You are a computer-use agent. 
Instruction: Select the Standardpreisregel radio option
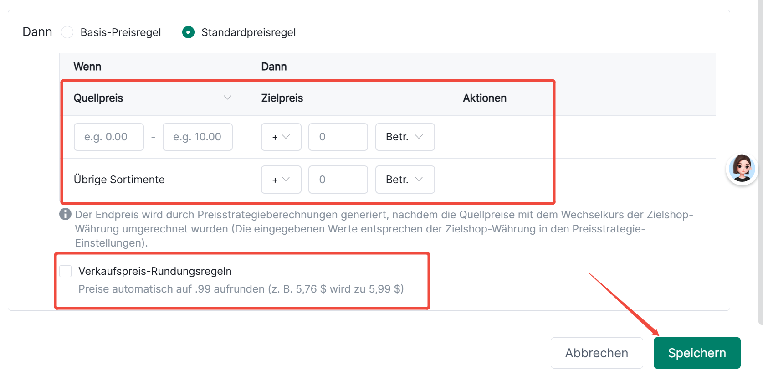click(188, 32)
